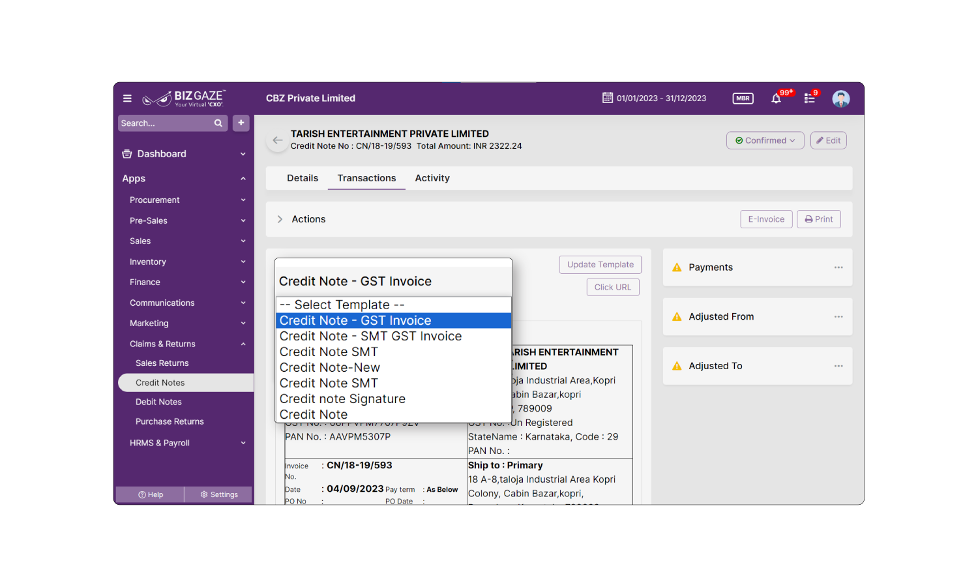978x587 pixels.
Task: Click the Click URL button
Action: (613, 287)
